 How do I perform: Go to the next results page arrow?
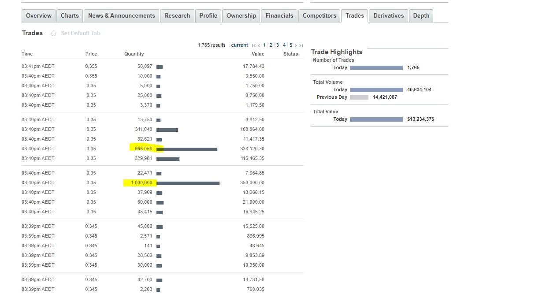[296, 45]
